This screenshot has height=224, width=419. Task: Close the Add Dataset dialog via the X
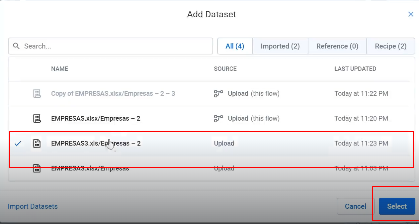(x=411, y=14)
